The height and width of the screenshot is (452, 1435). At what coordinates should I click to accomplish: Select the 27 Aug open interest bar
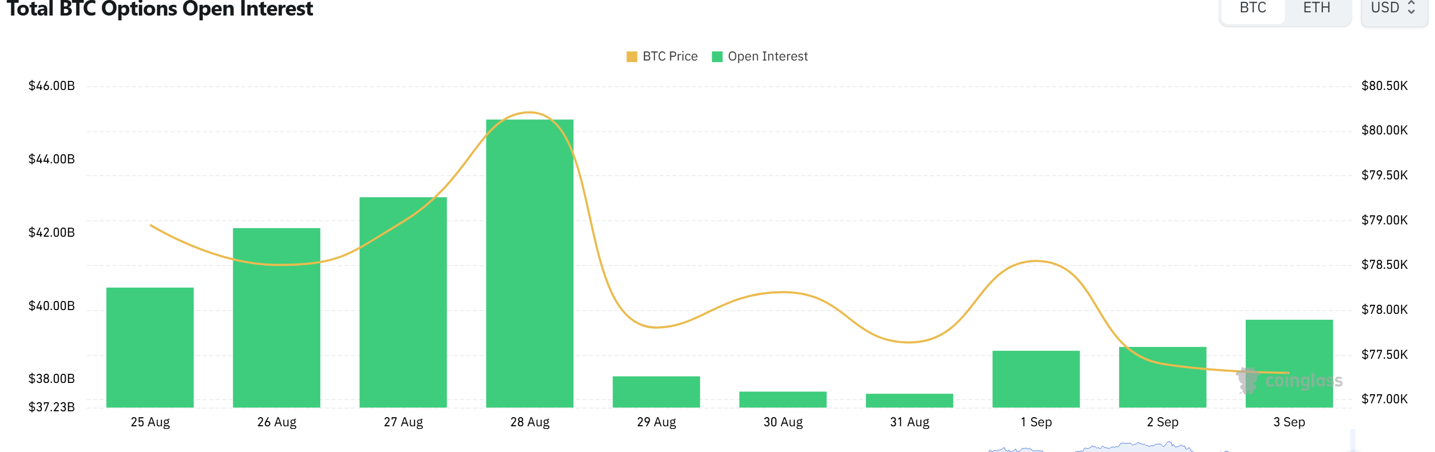[x=403, y=302]
